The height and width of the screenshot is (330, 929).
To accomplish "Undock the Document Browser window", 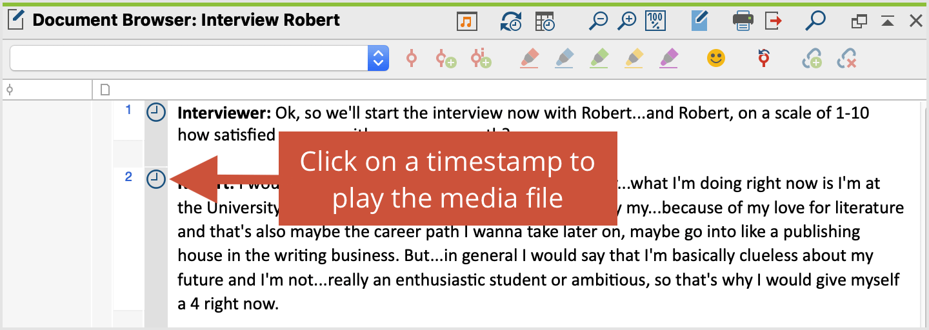I will pyautogui.click(x=859, y=22).
